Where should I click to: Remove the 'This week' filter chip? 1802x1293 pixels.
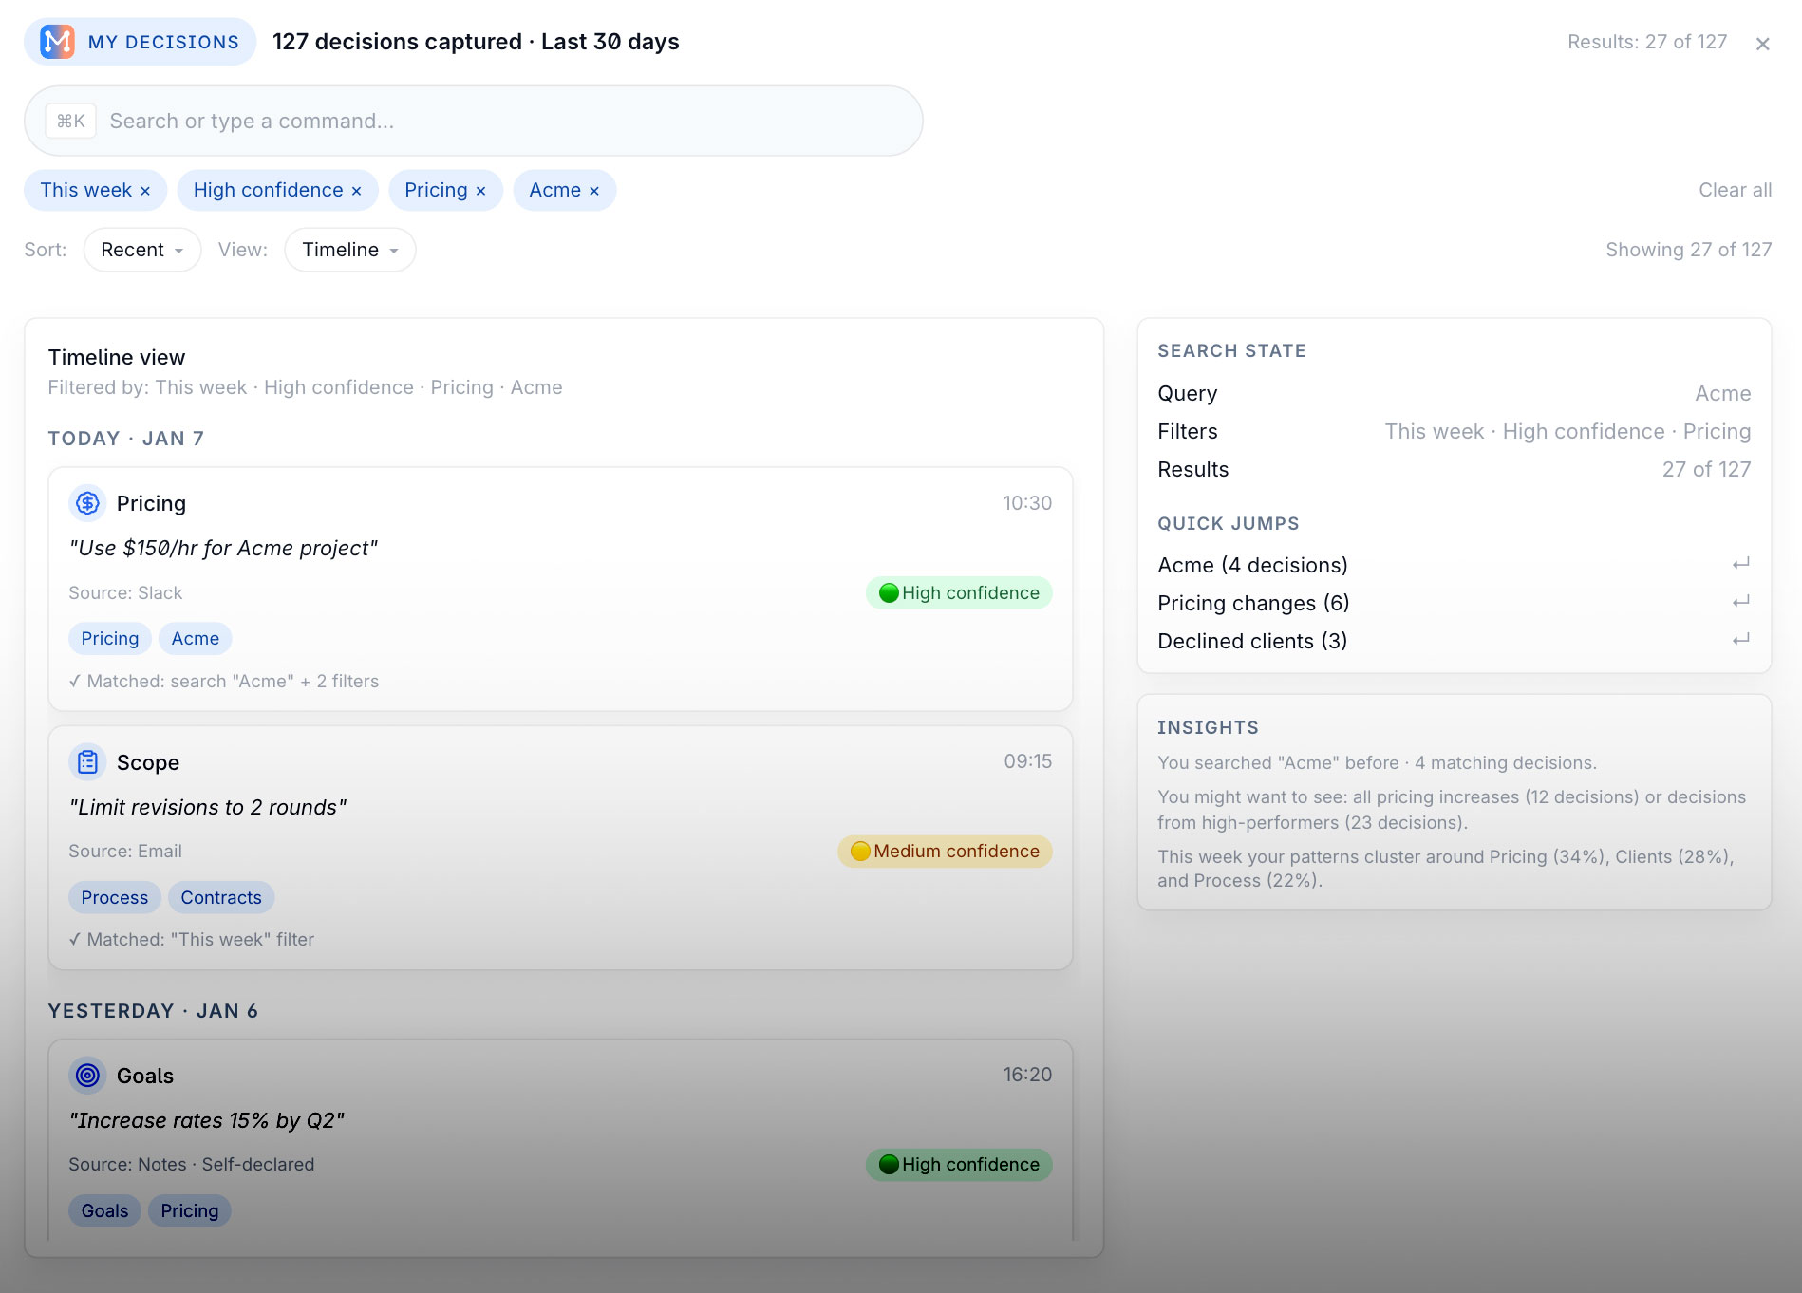[147, 190]
